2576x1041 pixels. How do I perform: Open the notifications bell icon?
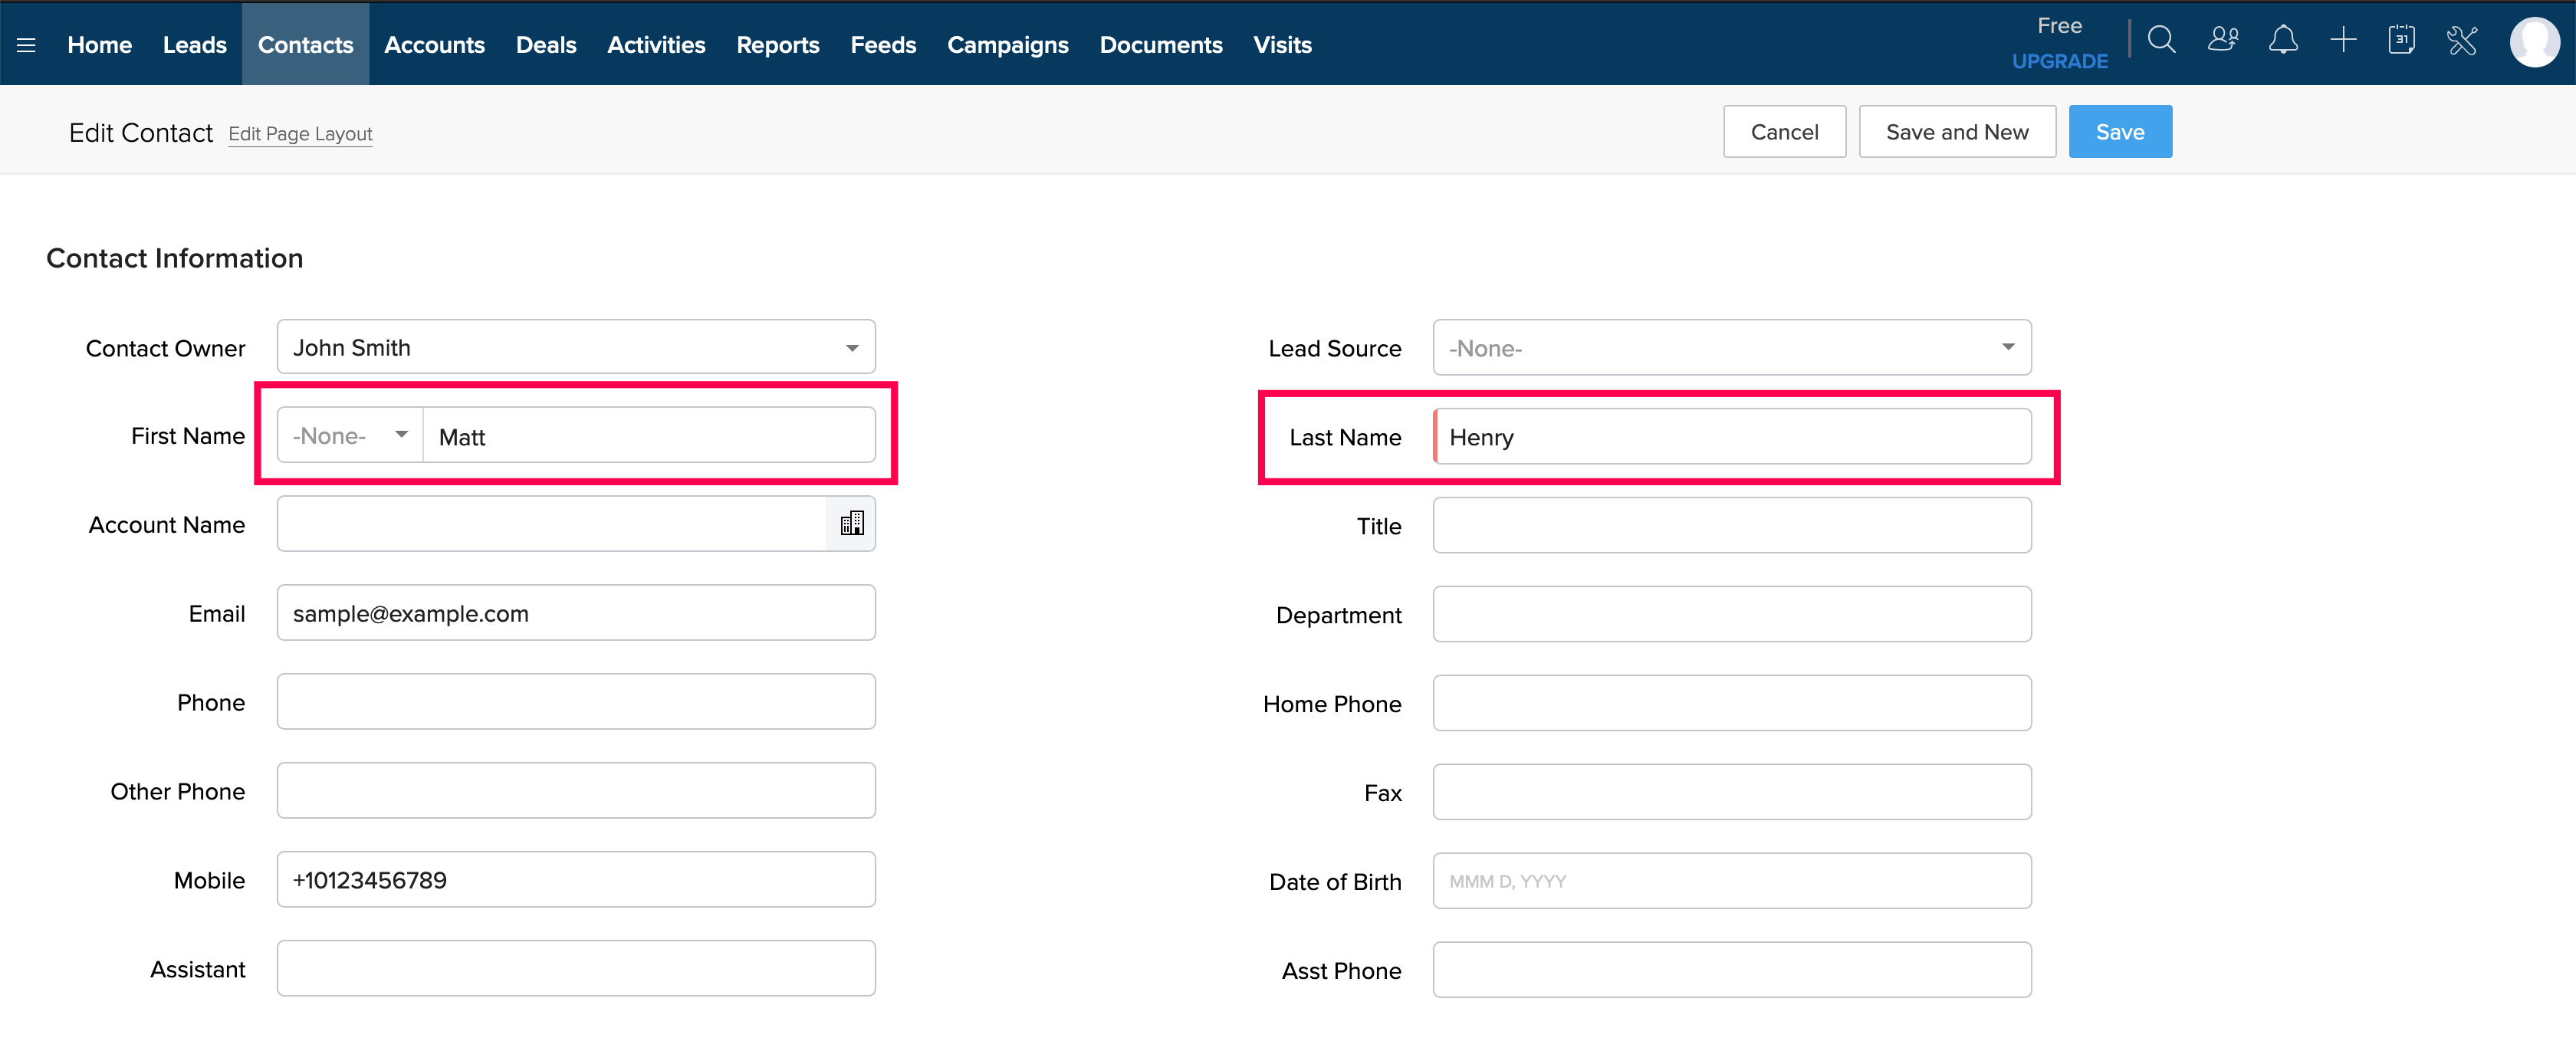(x=2282, y=41)
